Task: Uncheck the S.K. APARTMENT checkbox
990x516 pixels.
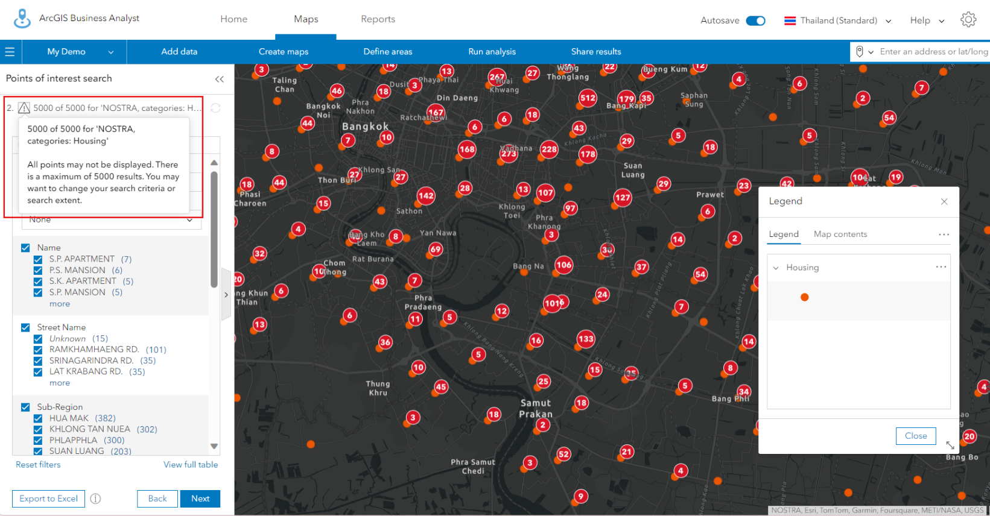Action: tap(38, 282)
